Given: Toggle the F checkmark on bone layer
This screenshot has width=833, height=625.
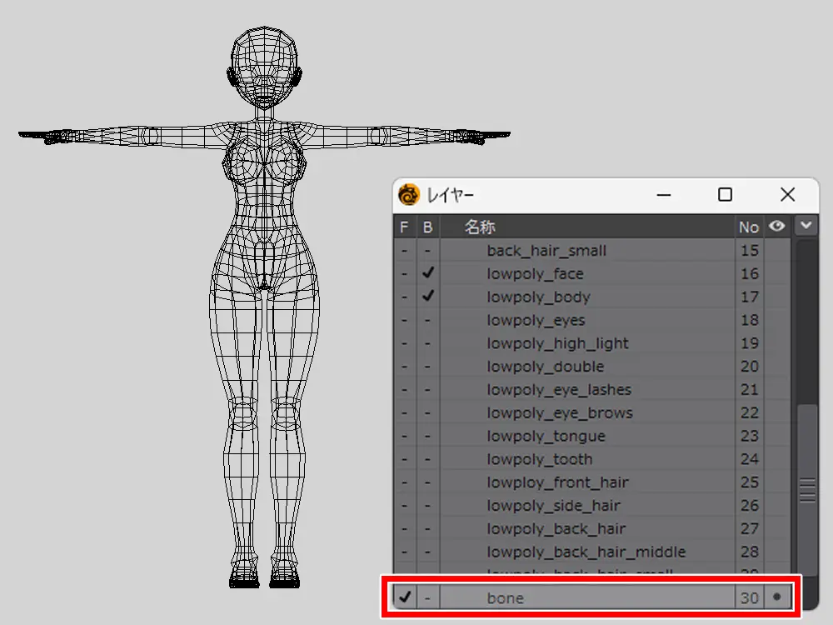Looking at the screenshot, I should [x=405, y=597].
